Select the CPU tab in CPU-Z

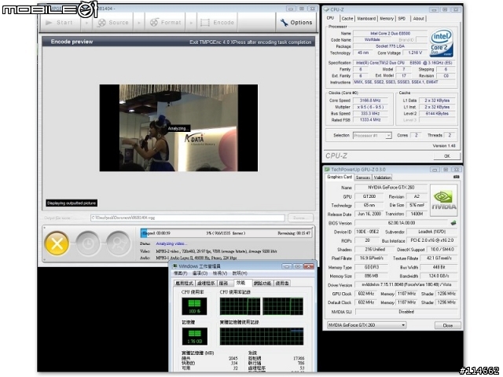[x=330, y=18]
